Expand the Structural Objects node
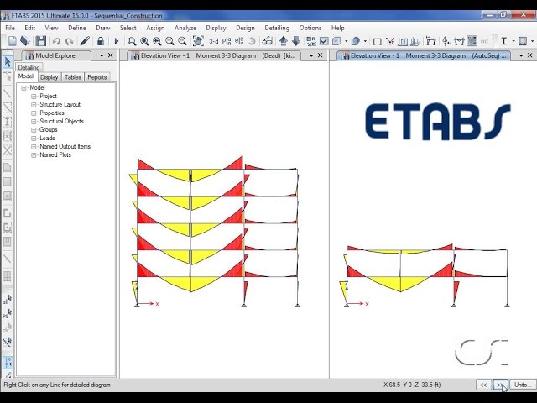The width and height of the screenshot is (537, 403). tap(34, 121)
